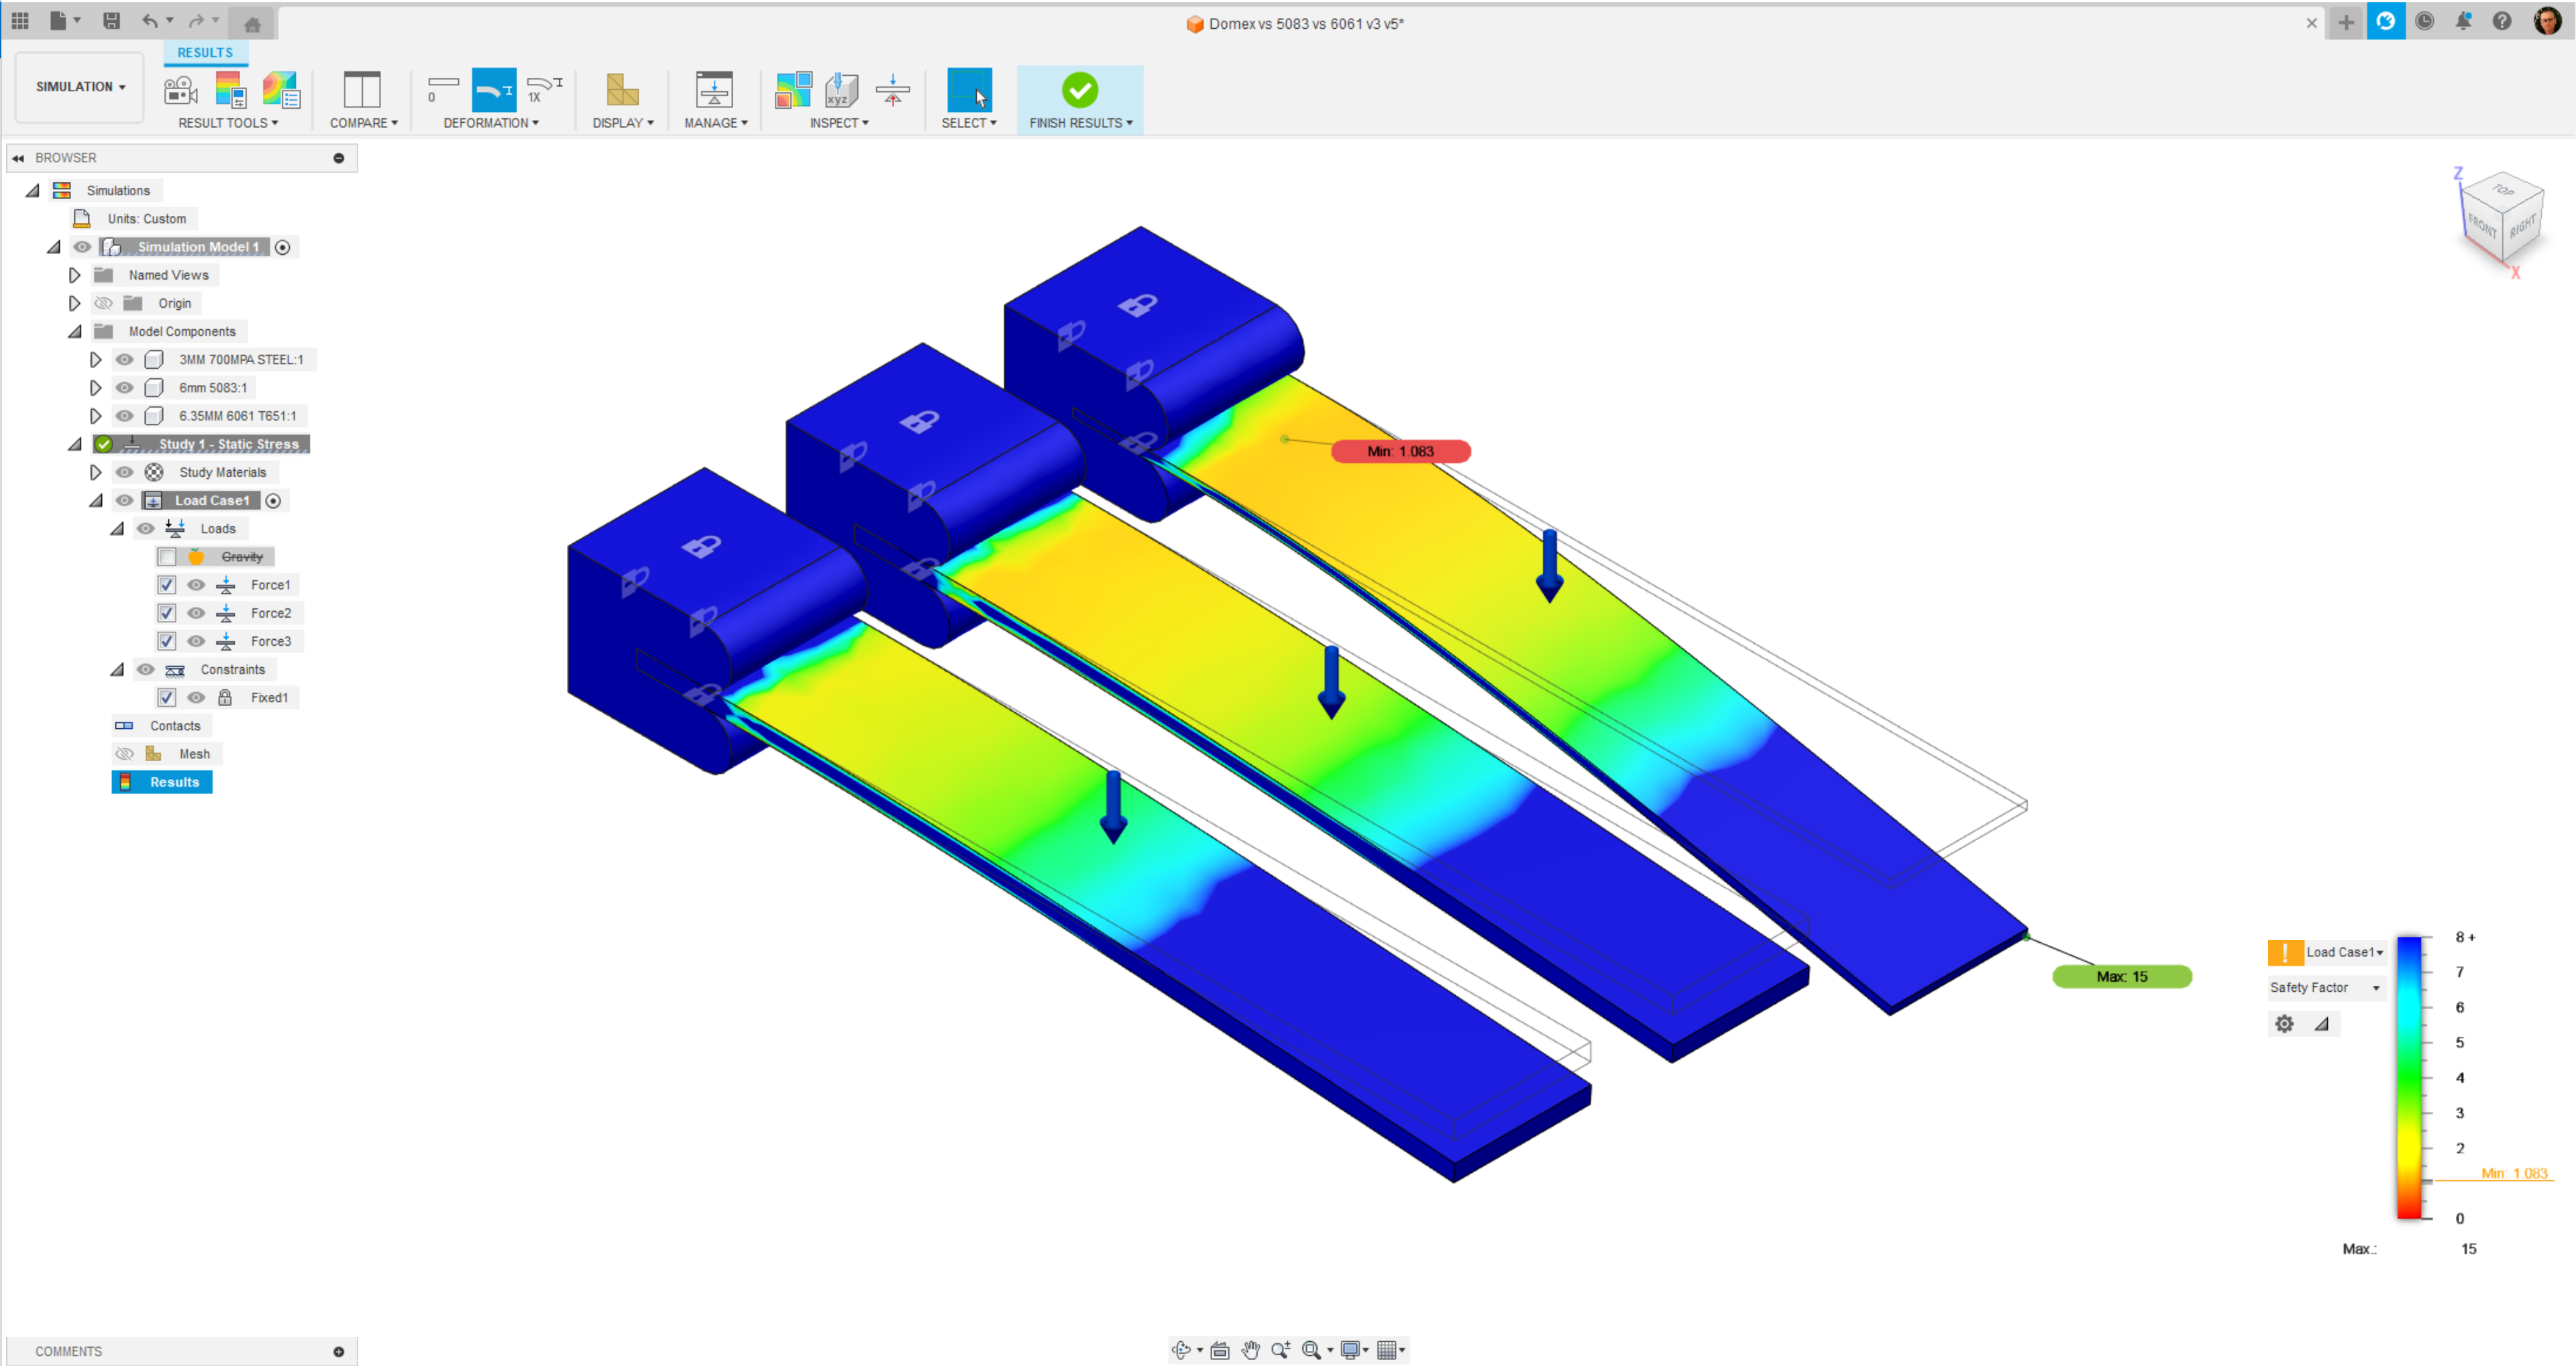Click the Manage load cases icon

point(714,90)
